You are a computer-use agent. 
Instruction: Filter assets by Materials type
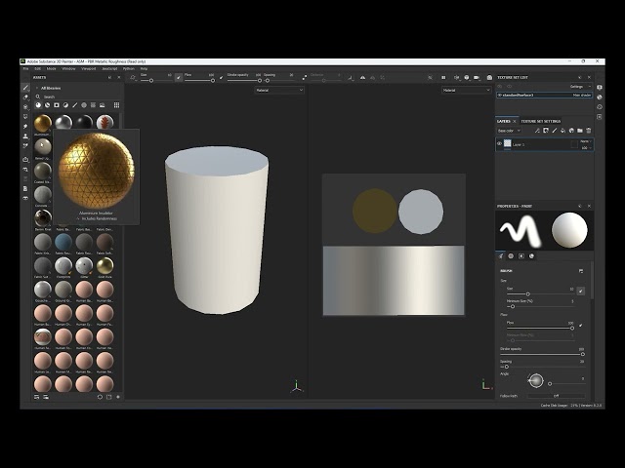(x=38, y=105)
